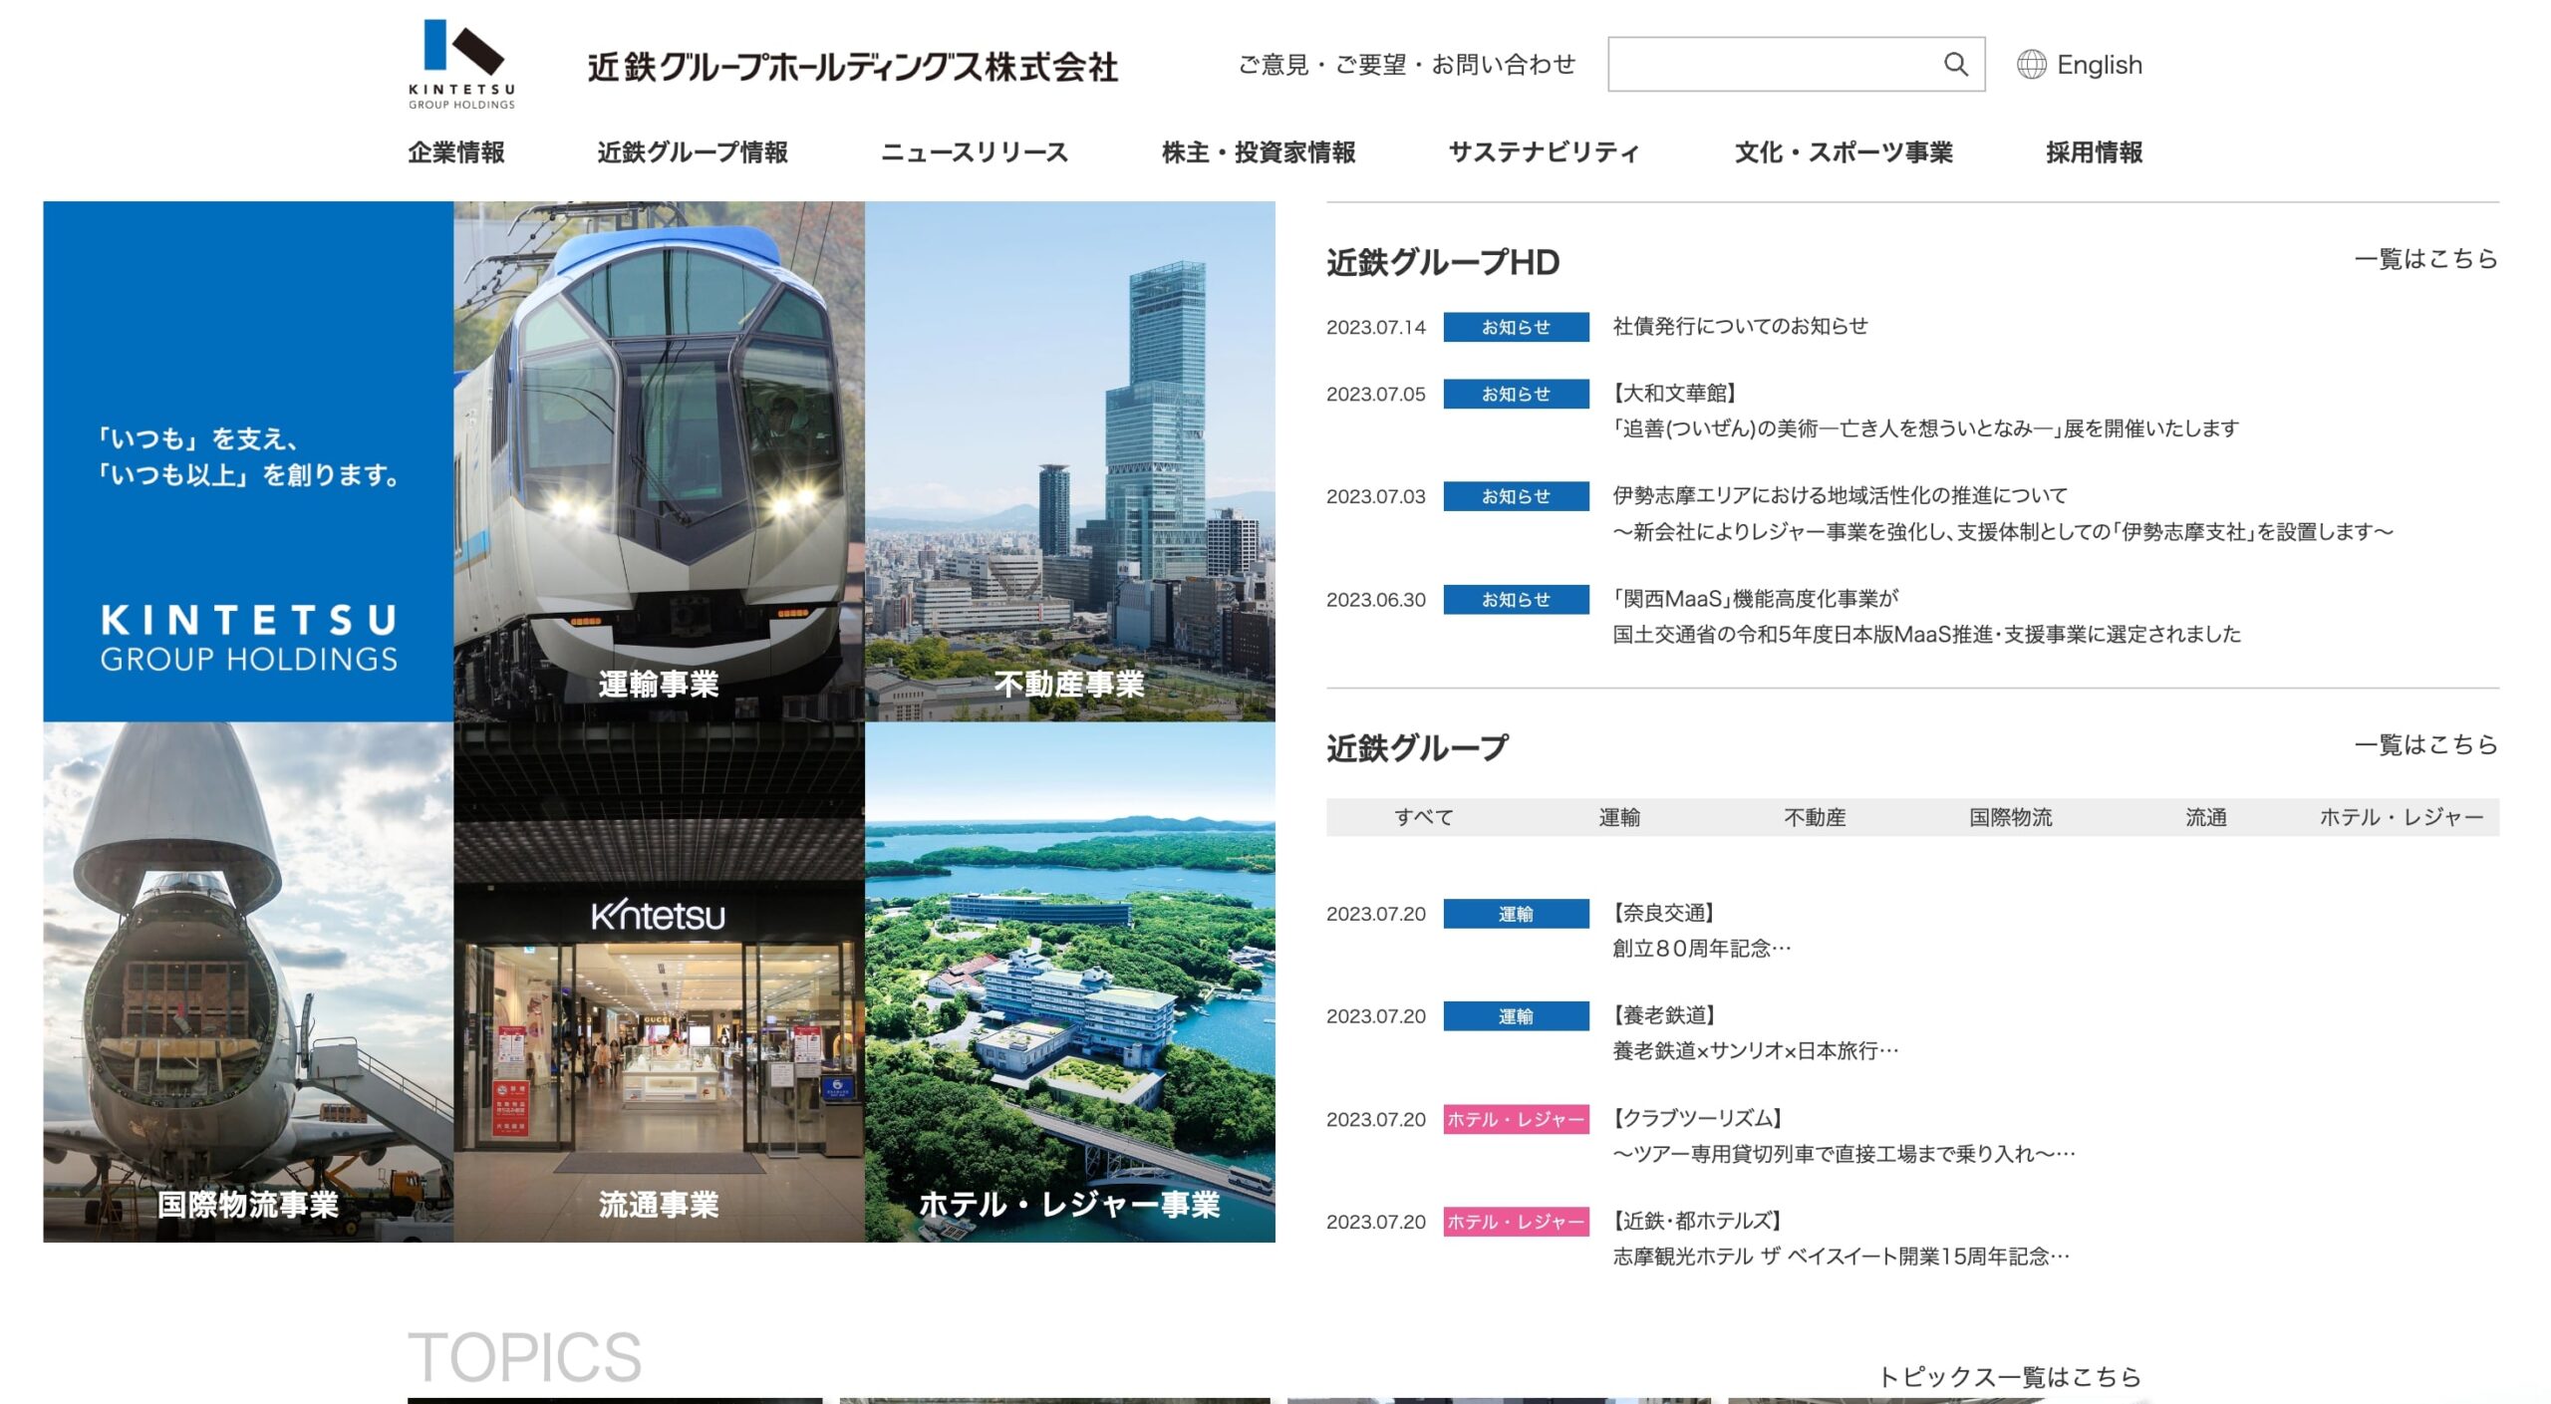Select the 運輸 news filter tab
The width and height of the screenshot is (2551, 1404).
coord(1619,817)
